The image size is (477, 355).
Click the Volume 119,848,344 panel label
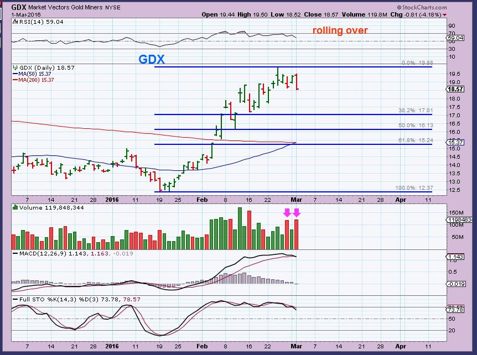tap(51, 207)
